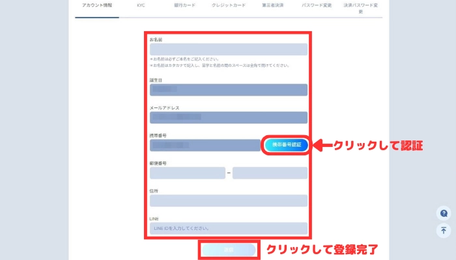The height and width of the screenshot is (260, 456).
Task: Switch to the KYC tab
Action: tap(141, 5)
